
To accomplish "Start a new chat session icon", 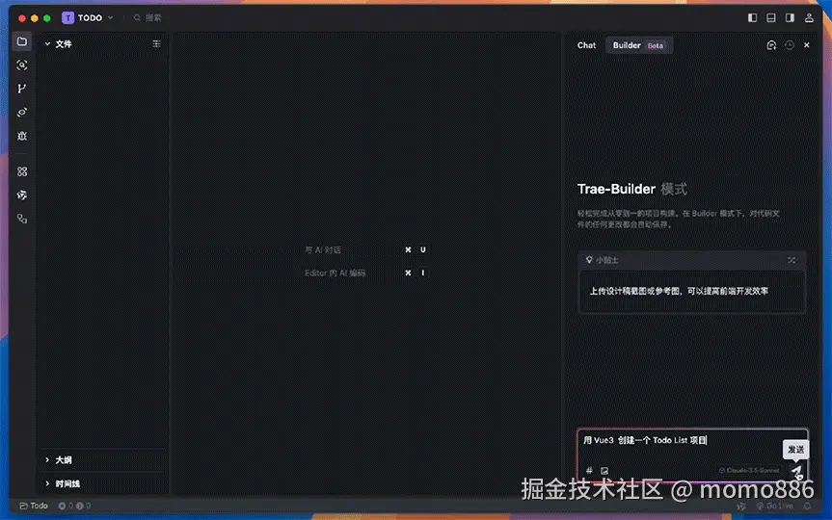I will click(771, 45).
